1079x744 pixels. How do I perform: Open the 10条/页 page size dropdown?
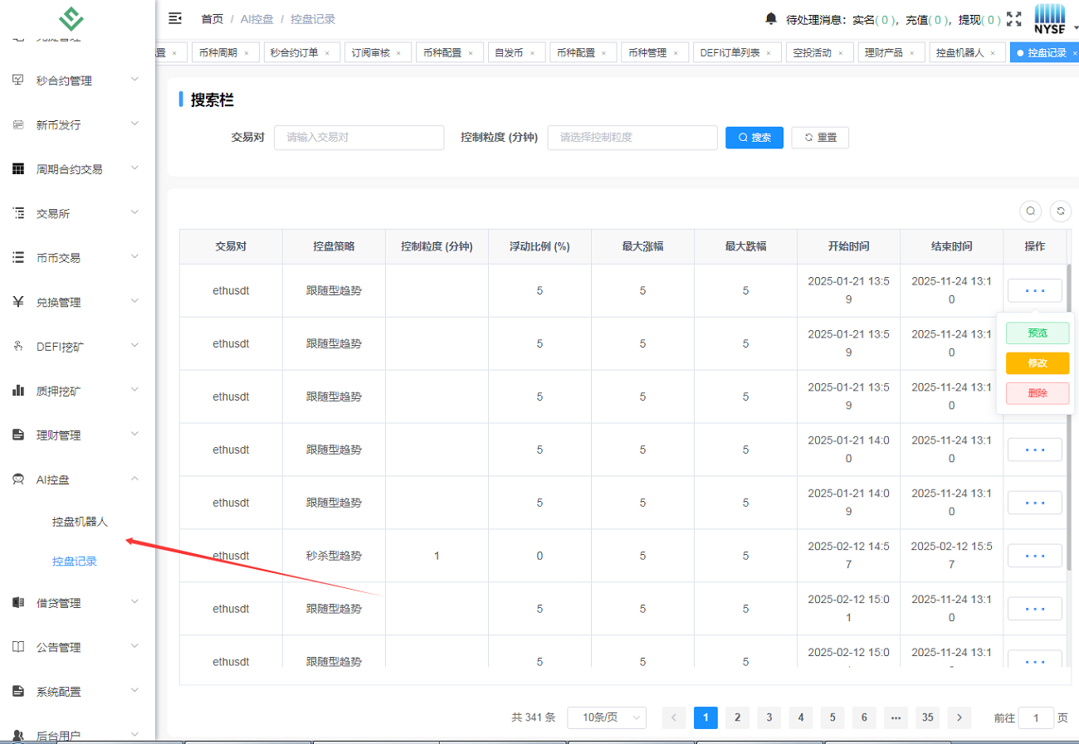point(606,717)
